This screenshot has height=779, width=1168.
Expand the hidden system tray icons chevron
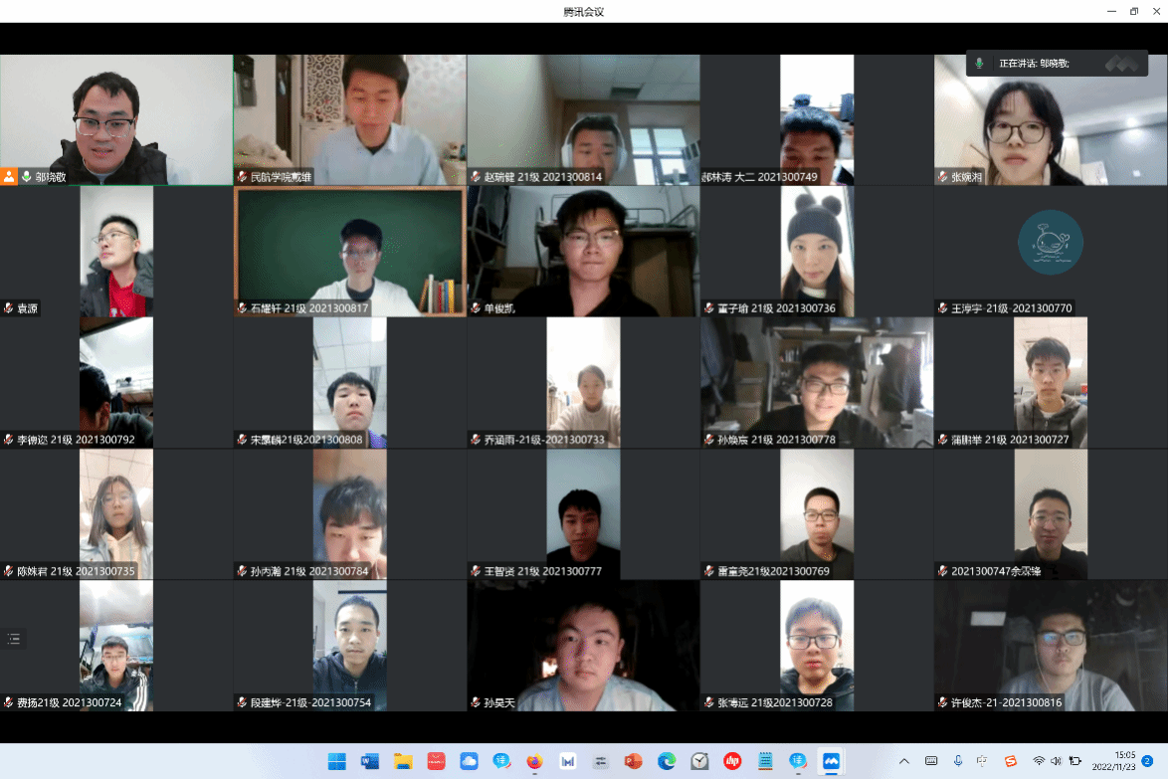(x=904, y=761)
